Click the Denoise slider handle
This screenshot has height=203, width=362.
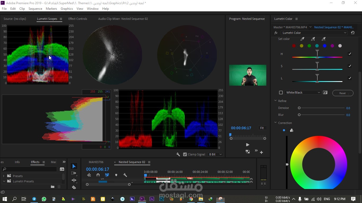tap(299, 108)
